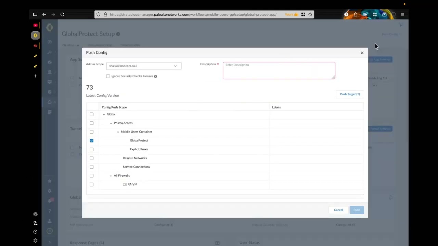The image size is (438, 246).
Task: Click the Labels column header
Action: tap(276, 107)
